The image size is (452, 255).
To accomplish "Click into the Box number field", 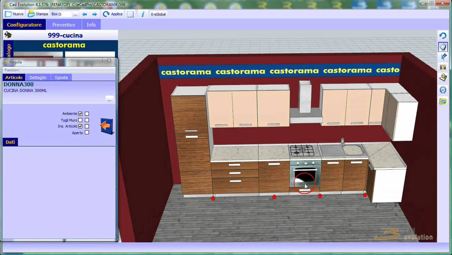I will coord(65,14).
